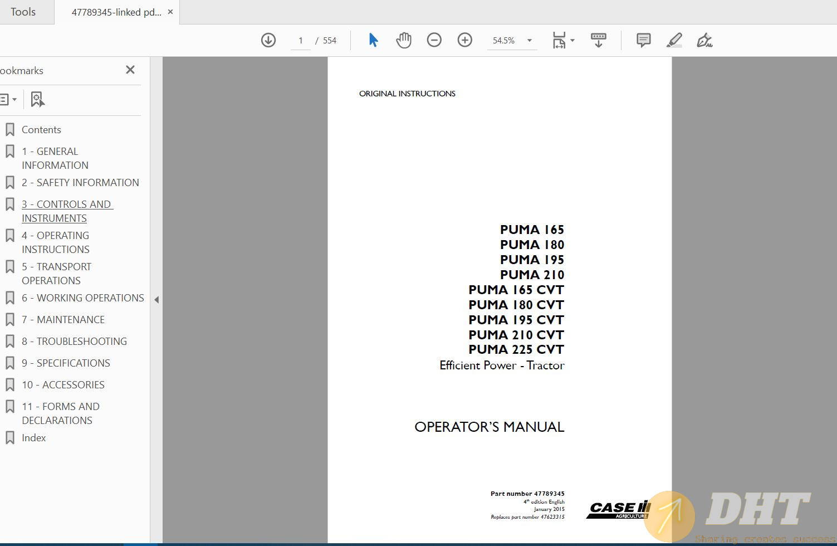The height and width of the screenshot is (546, 837).
Task: Select the 47789345-linked pdf document tab
Action: [116, 12]
